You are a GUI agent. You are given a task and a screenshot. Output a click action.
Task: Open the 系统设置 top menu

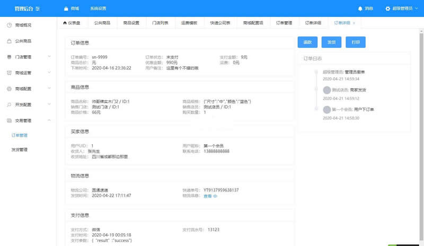pyautogui.click(x=98, y=8)
